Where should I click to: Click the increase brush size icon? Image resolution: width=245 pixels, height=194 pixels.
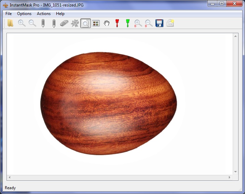point(138,23)
